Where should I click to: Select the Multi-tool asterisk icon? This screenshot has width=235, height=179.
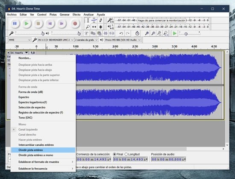click(x=100, y=27)
